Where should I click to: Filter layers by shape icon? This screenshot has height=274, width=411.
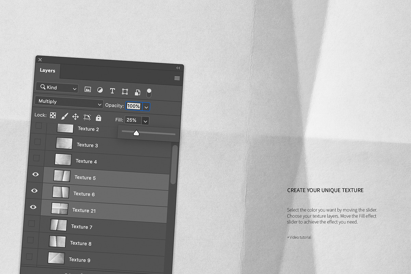click(x=125, y=91)
